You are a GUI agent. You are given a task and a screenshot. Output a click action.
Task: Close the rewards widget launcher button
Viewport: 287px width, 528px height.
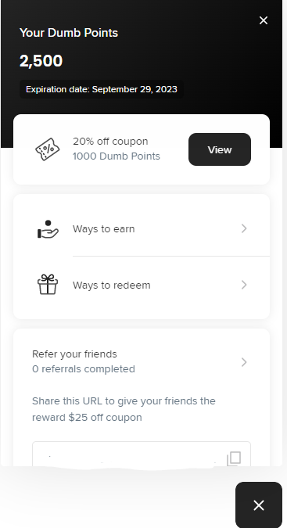259,505
